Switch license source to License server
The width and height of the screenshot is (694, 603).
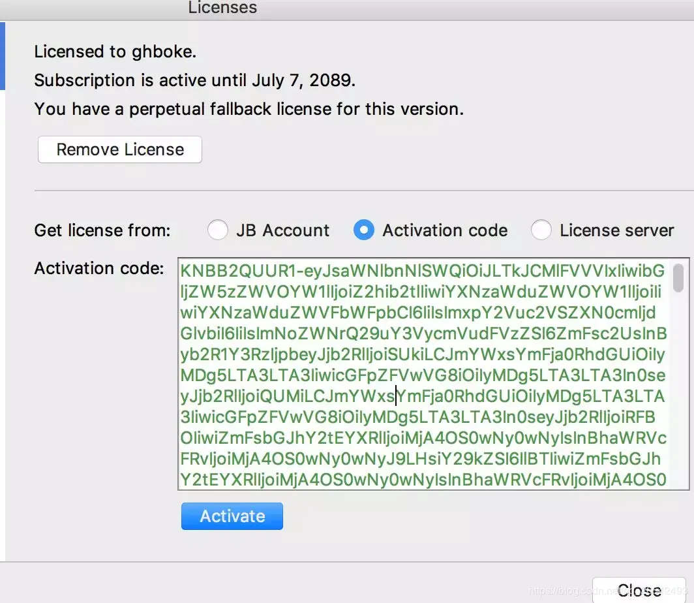coord(541,230)
